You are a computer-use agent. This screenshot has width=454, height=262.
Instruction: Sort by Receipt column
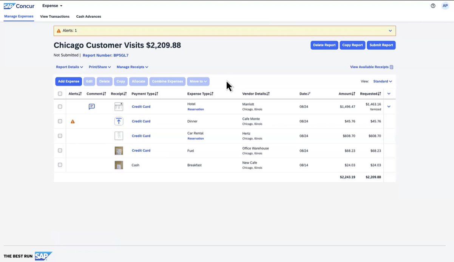(x=119, y=94)
